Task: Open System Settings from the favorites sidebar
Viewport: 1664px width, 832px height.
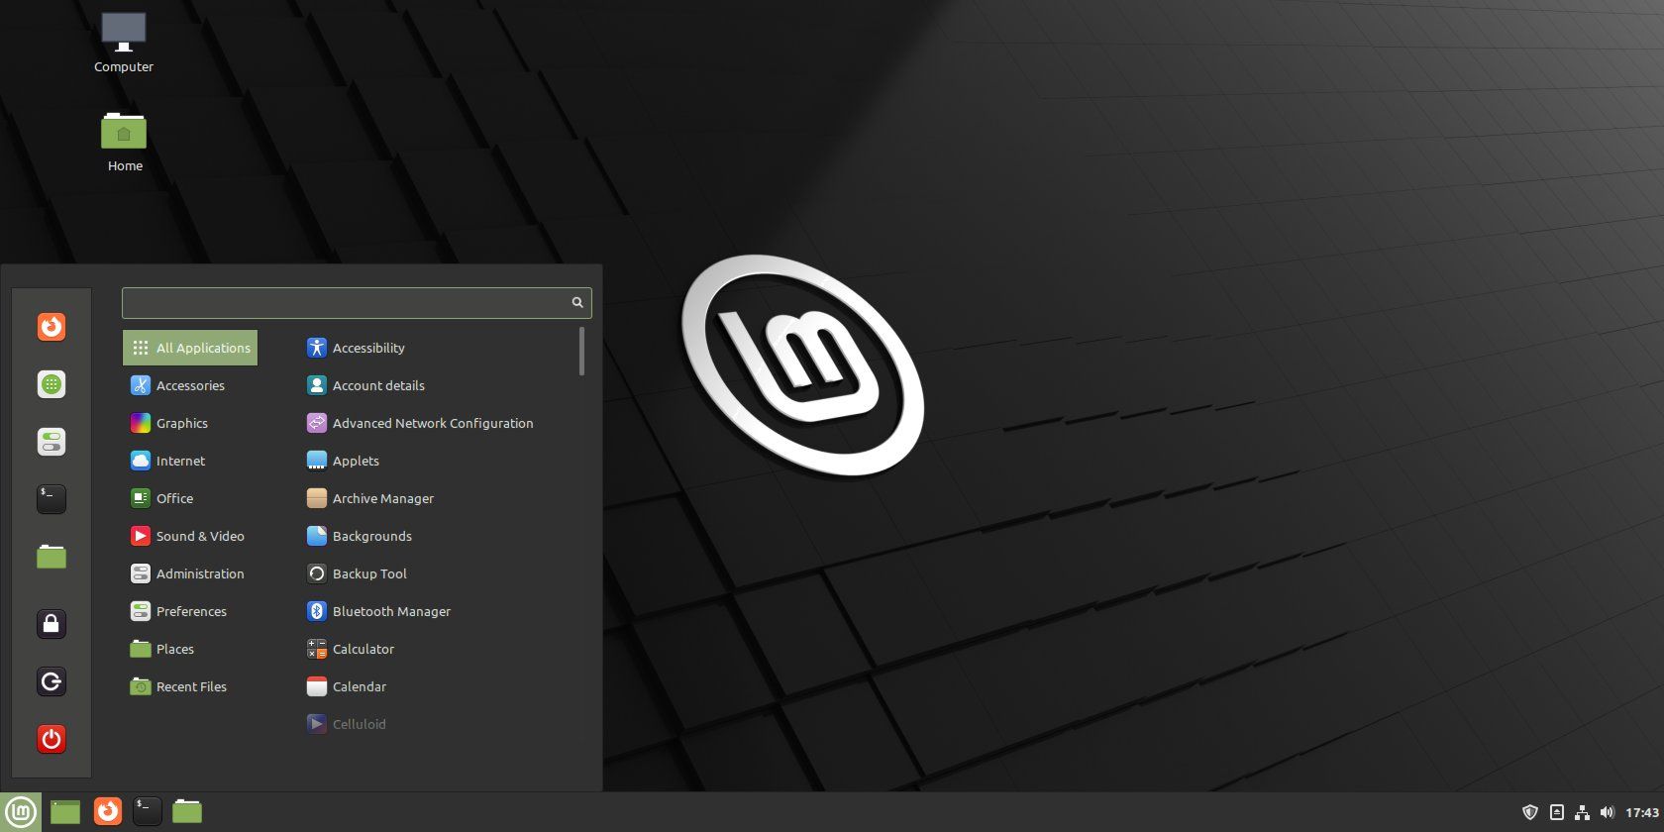Action: point(52,441)
